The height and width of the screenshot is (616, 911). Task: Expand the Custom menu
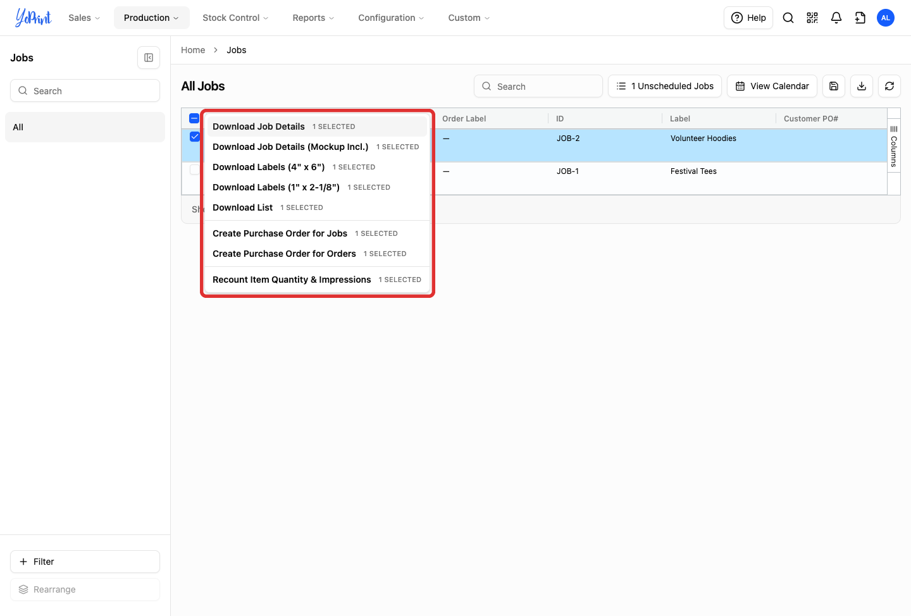[469, 18]
